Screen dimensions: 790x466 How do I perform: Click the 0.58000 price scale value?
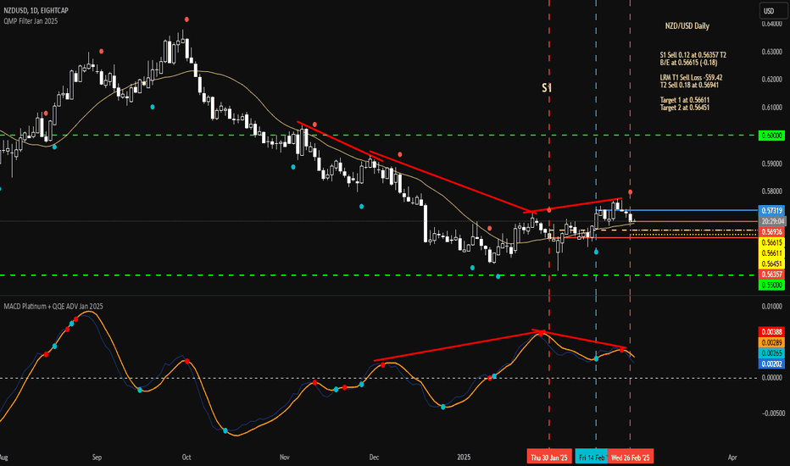(772, 191)
